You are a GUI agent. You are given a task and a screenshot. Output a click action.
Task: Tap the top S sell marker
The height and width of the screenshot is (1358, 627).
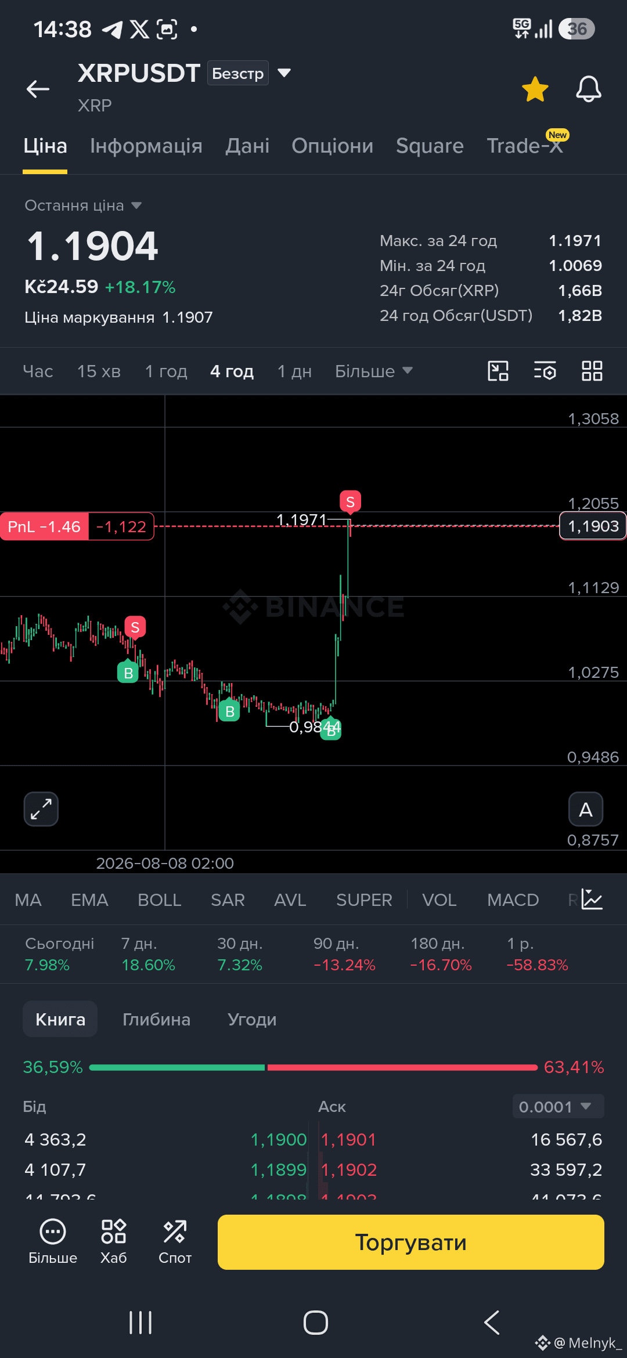(350, 502)
